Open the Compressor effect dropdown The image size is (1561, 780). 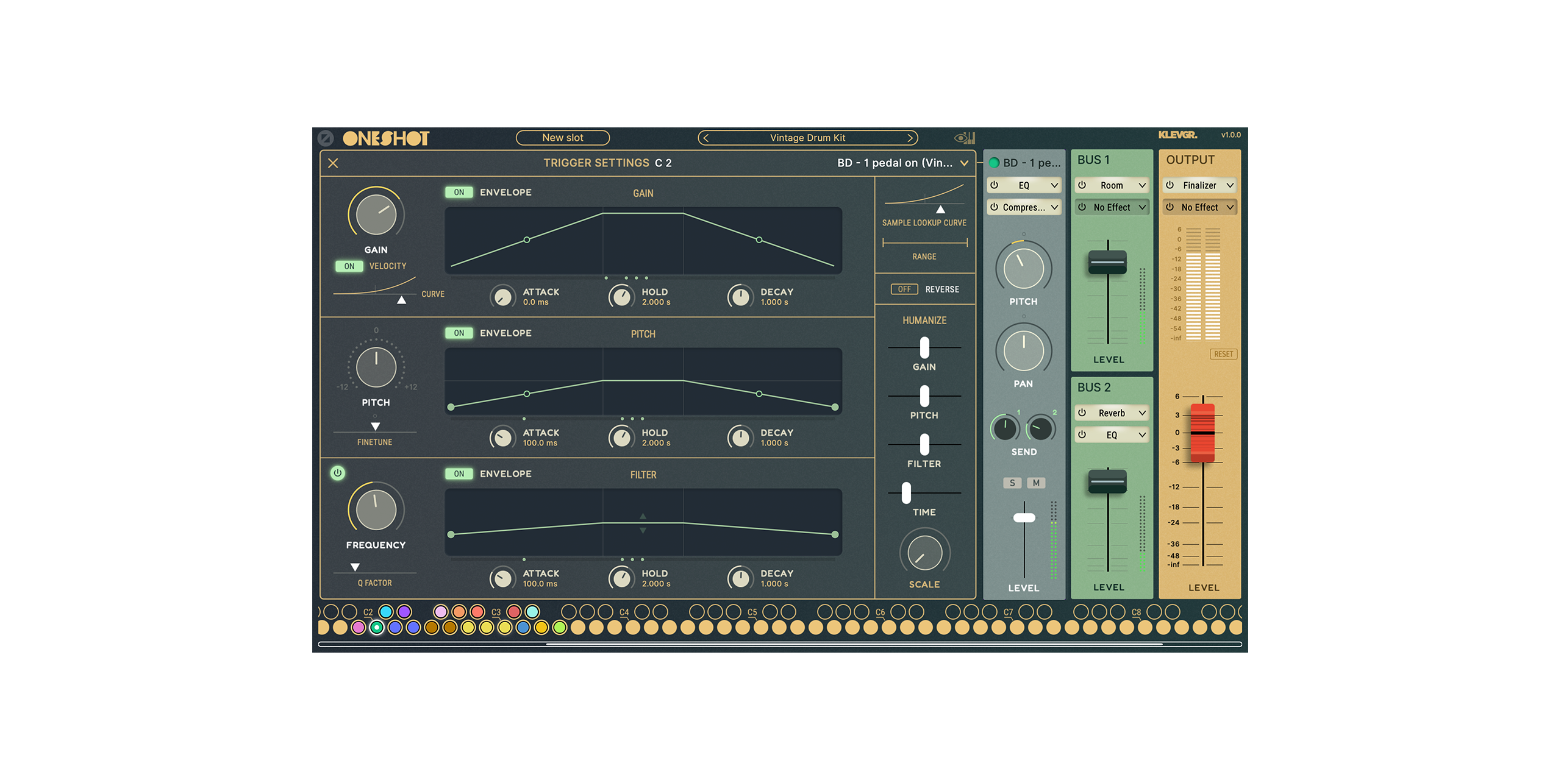(1054, 207)
